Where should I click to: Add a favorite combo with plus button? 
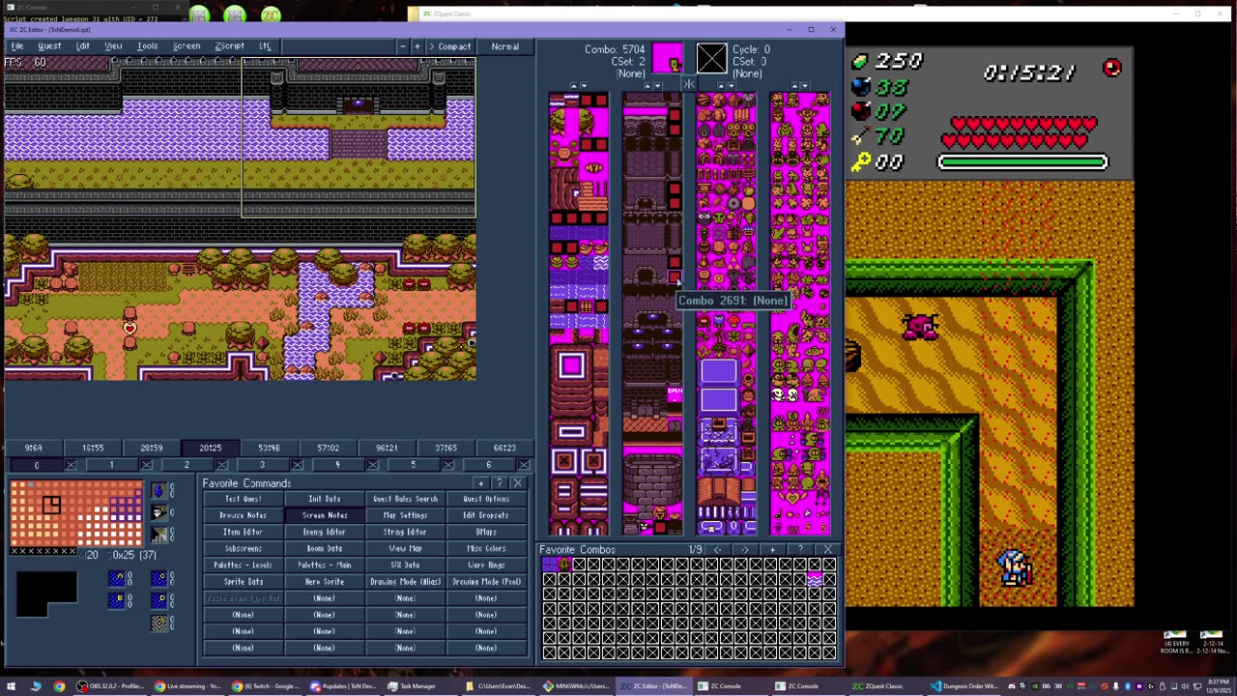pyautogui.click(x=772, y=550)
